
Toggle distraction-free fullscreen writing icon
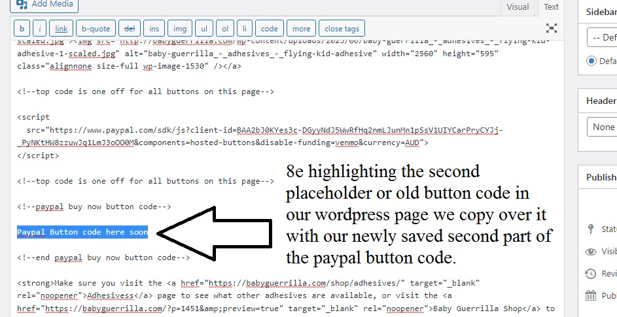[552, 28]
